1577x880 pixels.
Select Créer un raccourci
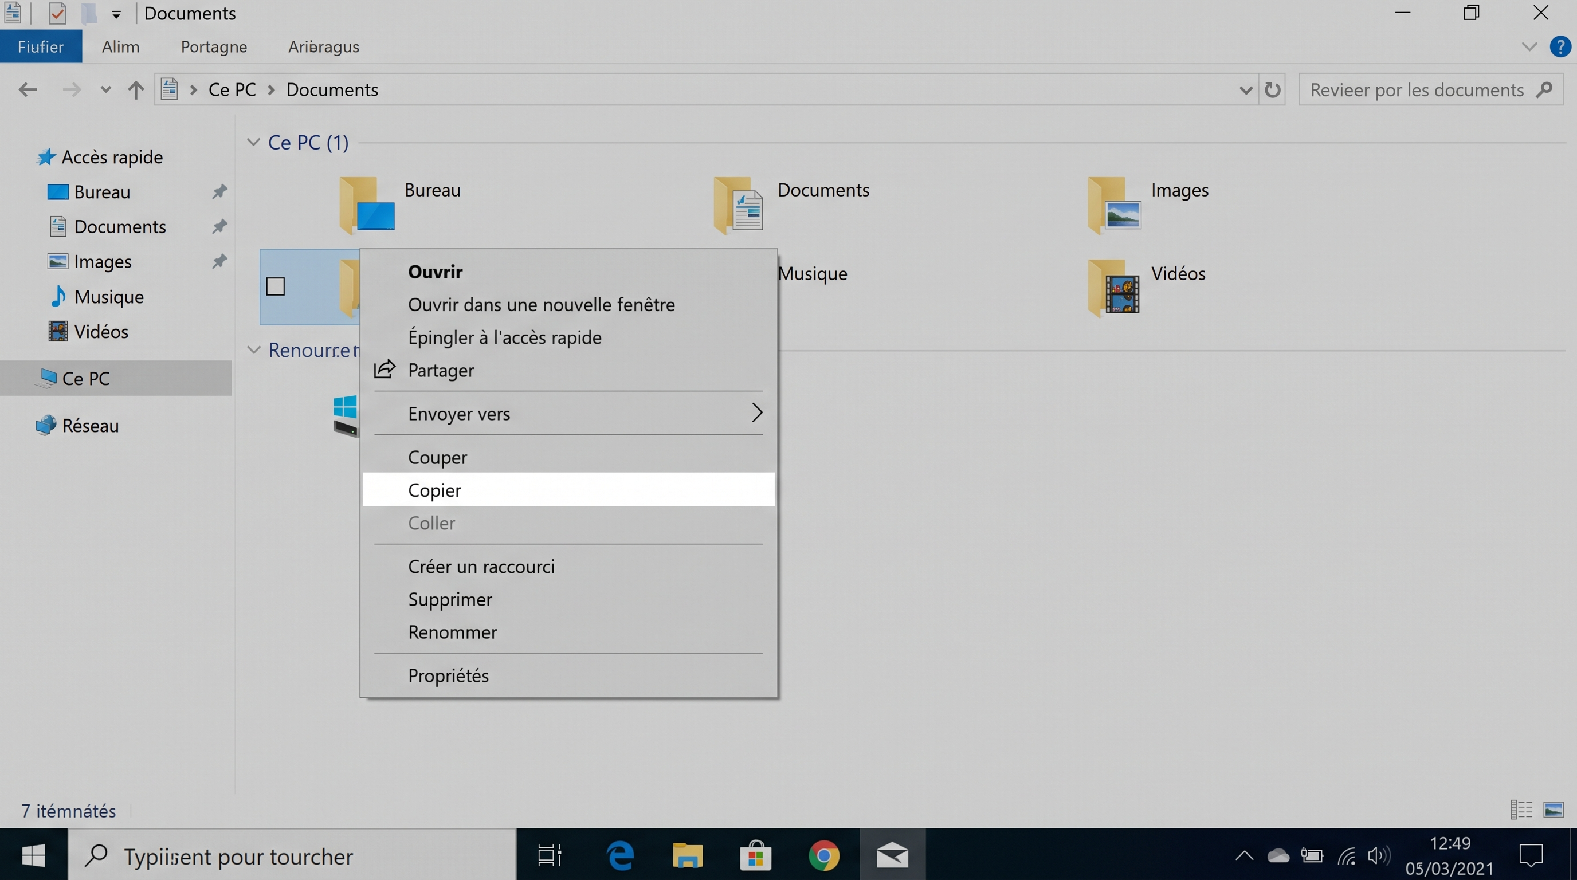[568, 566]
